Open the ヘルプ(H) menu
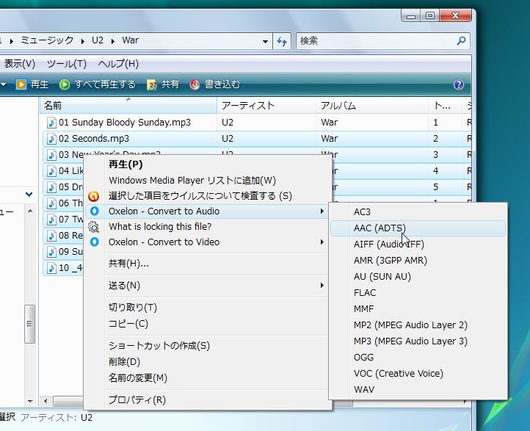 118,64
